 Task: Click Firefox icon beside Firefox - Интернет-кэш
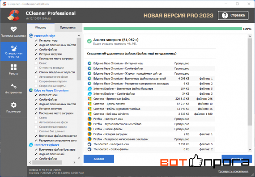click(89, 119)
